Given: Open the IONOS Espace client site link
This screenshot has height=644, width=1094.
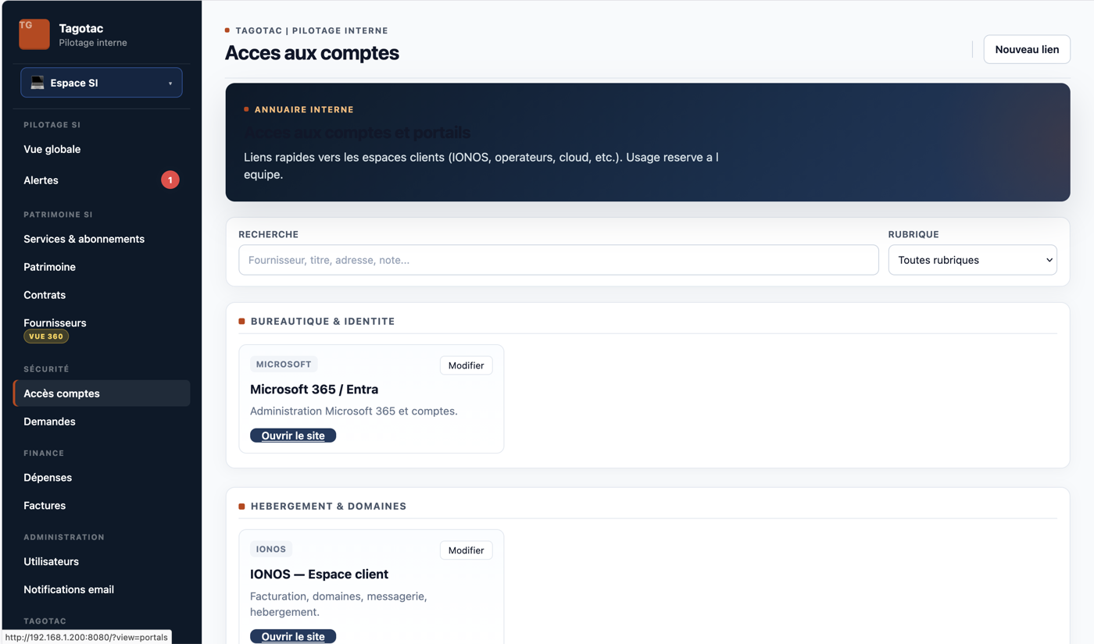Looking at the screenshot, I should click(293, 636).
